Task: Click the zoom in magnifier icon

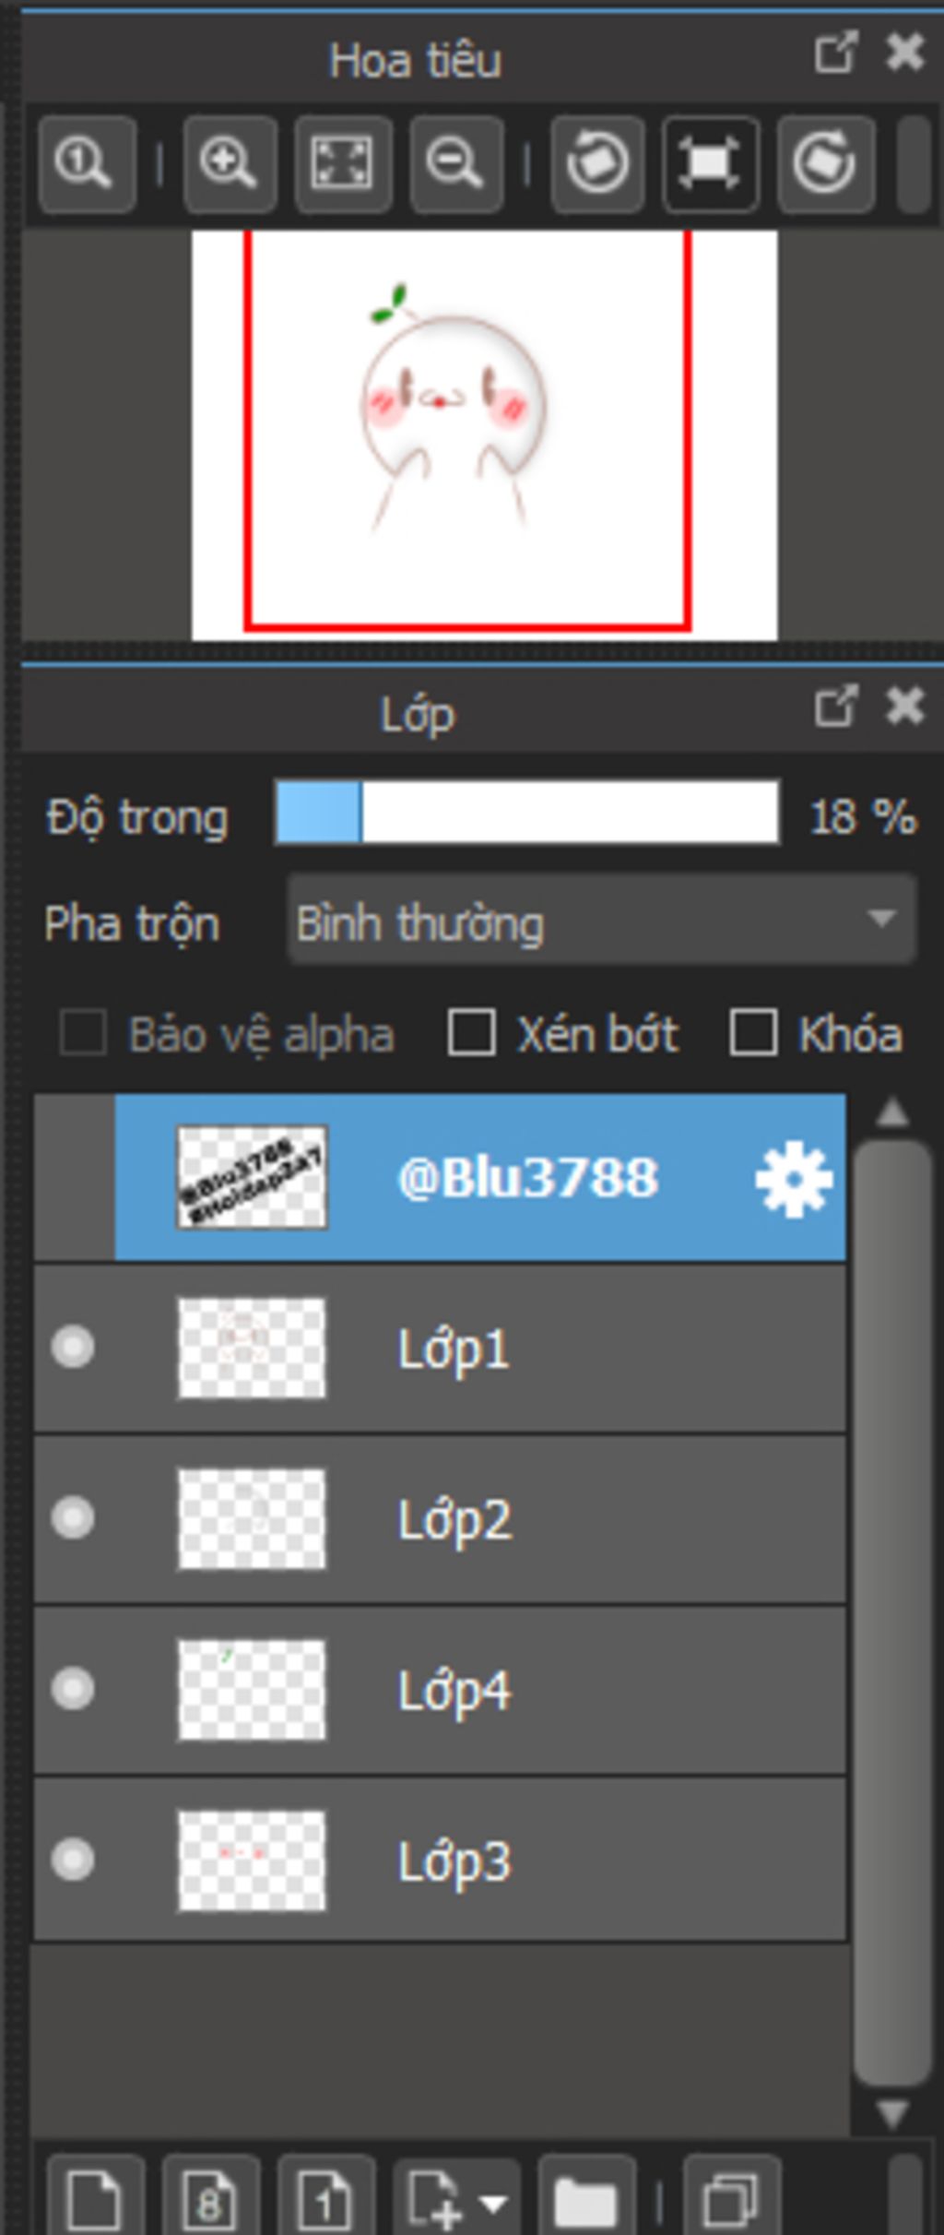Action: (229, 164)
